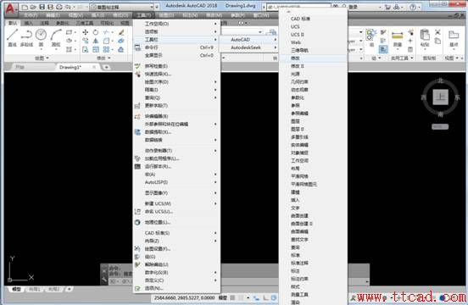Click the Data Extraction (数据提取) menu entry
Screen dimensions: 468x305
tap(176, 132)
